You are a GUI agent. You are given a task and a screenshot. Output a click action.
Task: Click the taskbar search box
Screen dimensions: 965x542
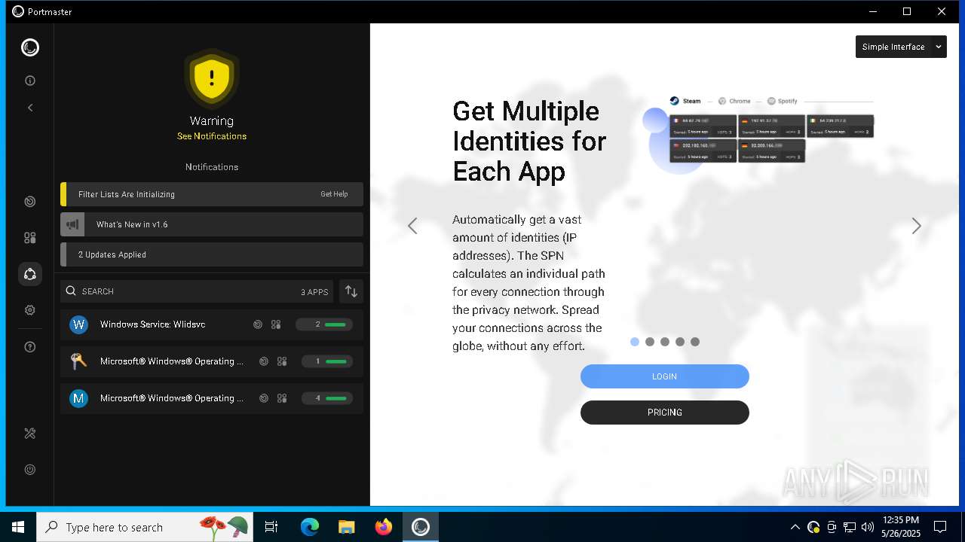(145, 527)
